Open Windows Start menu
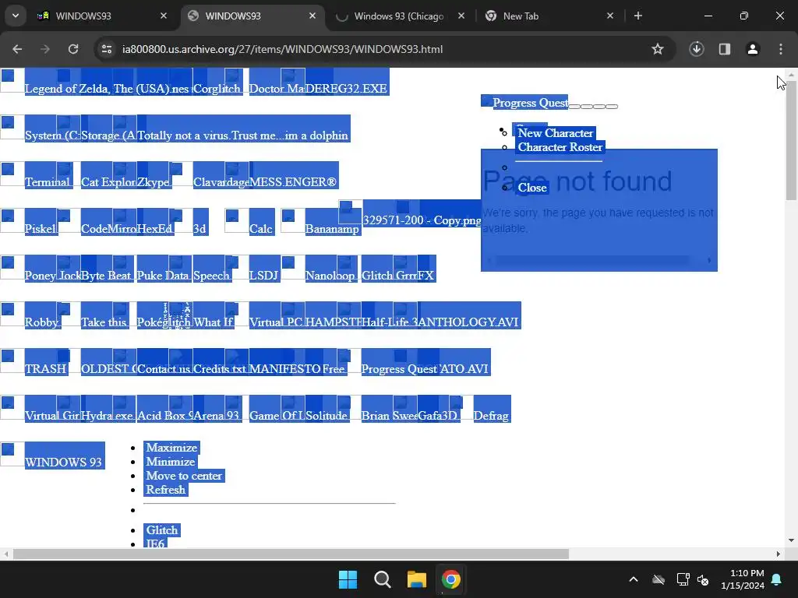 click(x=348, y=579)
